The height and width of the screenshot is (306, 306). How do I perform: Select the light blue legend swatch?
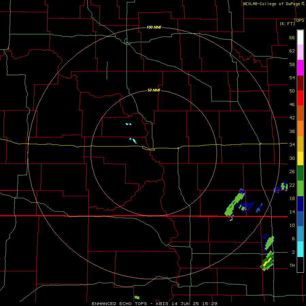[x=300, y=234]
